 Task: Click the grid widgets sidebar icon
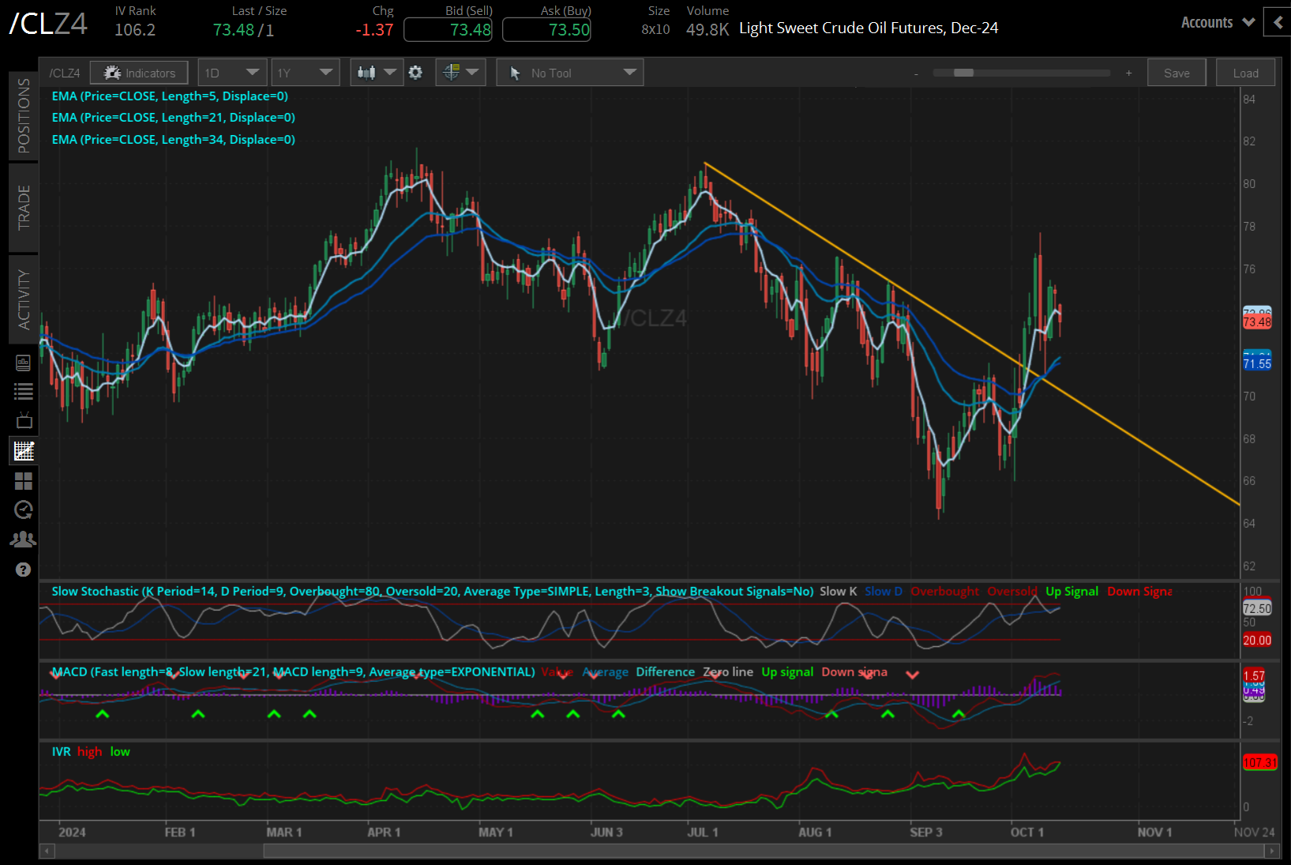click(x=23, y=480)
